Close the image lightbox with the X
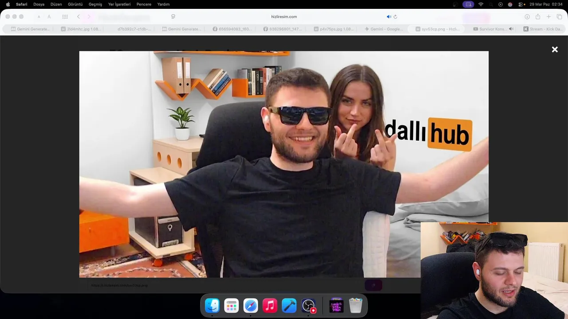The height and width of the screenshot is (319, 568). click(555, 50)
